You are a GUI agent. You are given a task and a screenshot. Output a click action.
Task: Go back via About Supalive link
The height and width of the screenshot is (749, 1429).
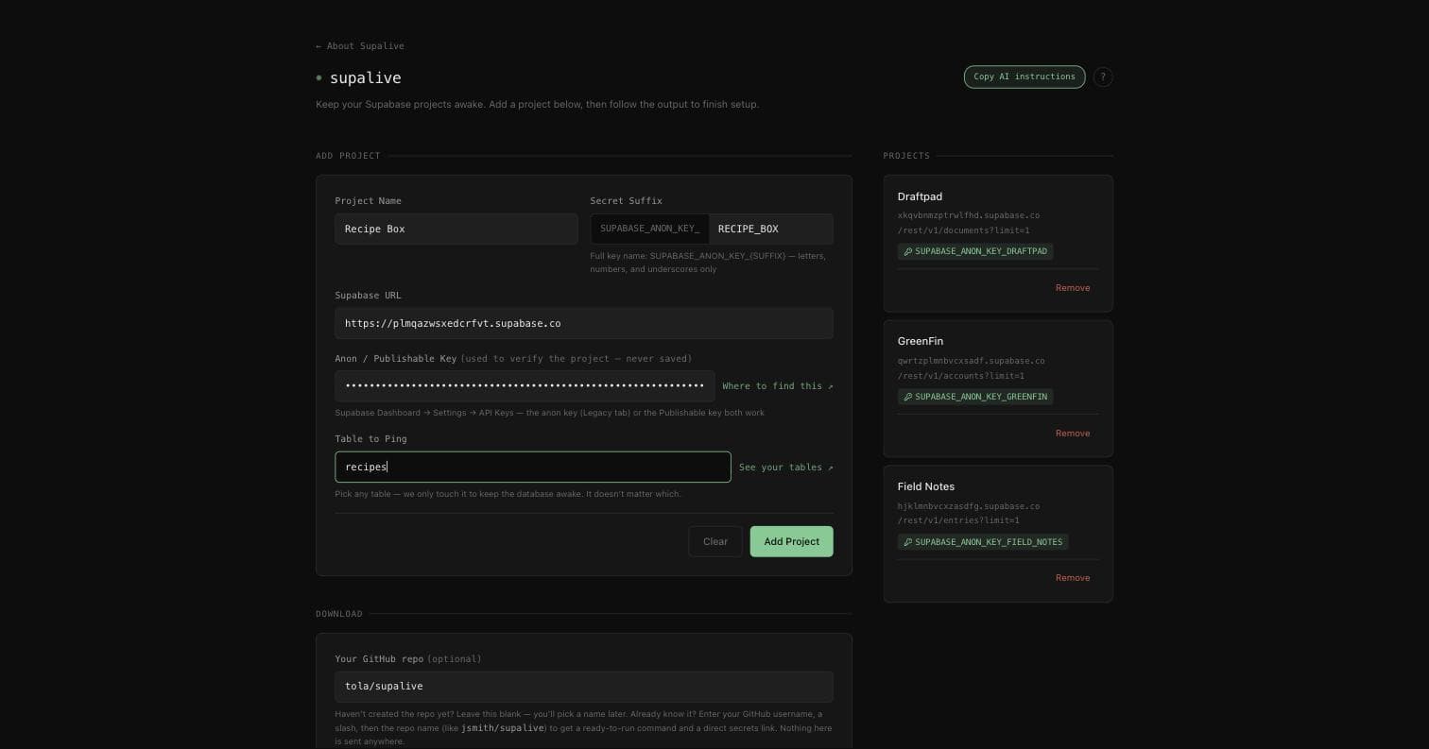coord(360,46)
